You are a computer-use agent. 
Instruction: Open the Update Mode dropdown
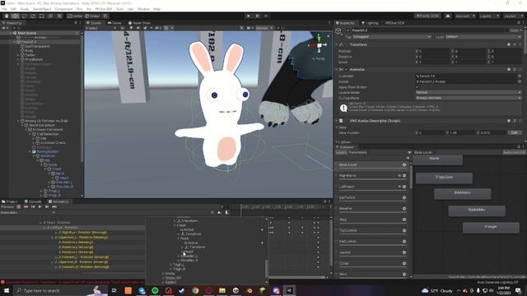[x=469, y=92]
